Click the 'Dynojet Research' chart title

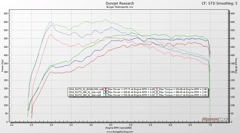pos(120,3)
